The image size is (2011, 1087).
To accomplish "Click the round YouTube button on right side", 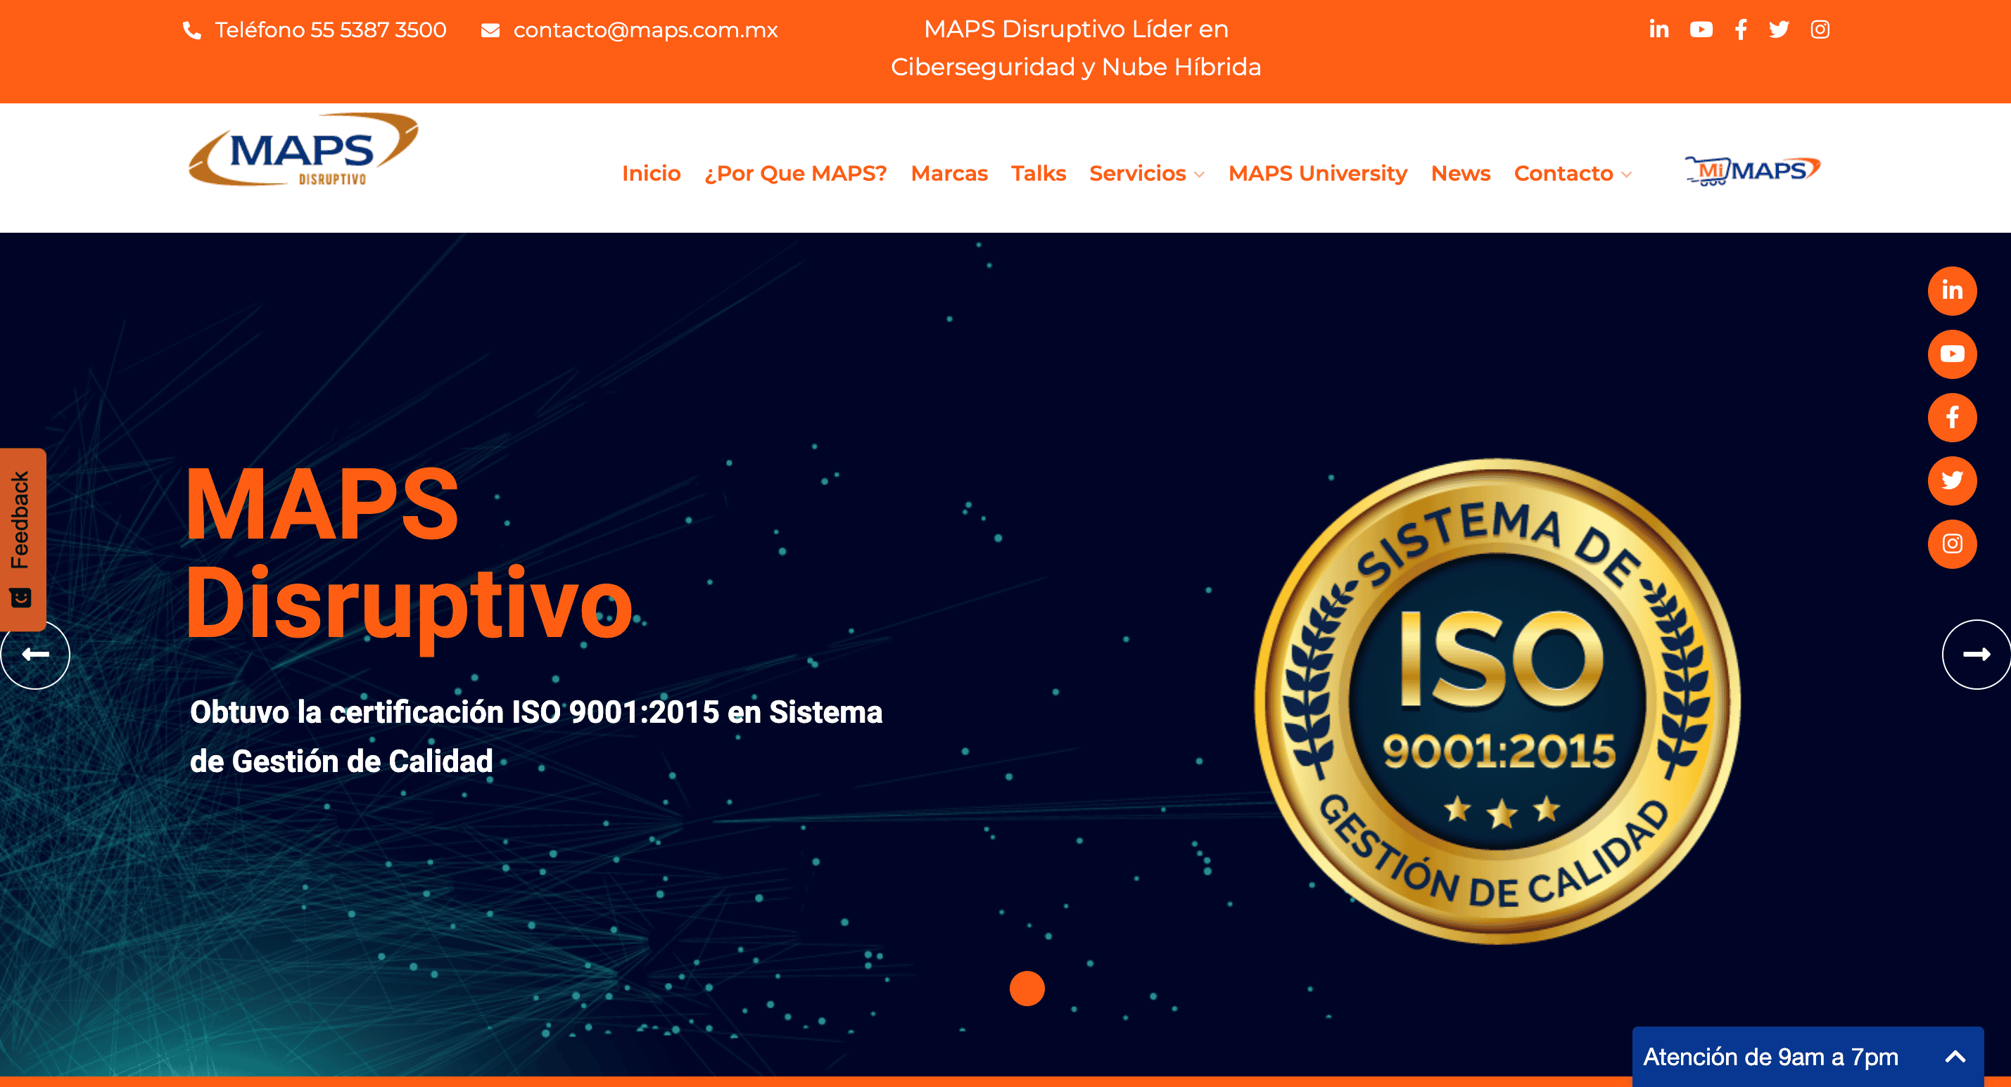I will (x=1953, y=354).
